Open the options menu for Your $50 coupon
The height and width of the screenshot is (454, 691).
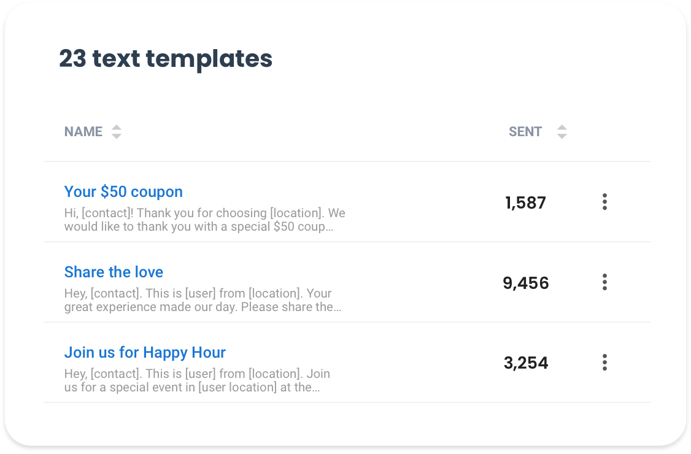coord(604,202)
